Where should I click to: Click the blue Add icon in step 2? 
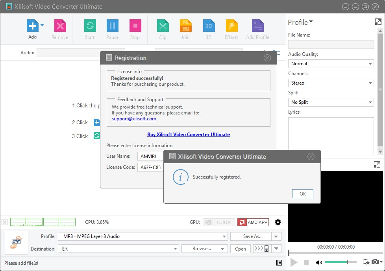click(97, 122)
